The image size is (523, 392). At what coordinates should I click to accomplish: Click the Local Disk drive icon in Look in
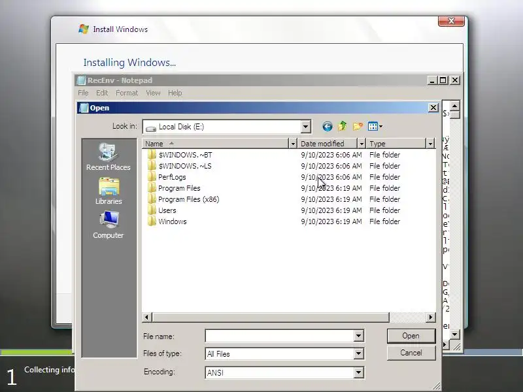click(x=151, y=127)
